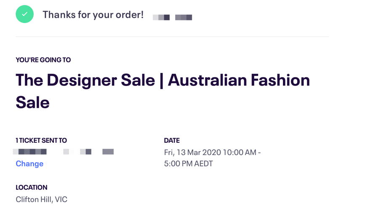Click the 'Clifton Hill, VIC' location text
This screenshot has width=365, height=206.
[41, 200]
